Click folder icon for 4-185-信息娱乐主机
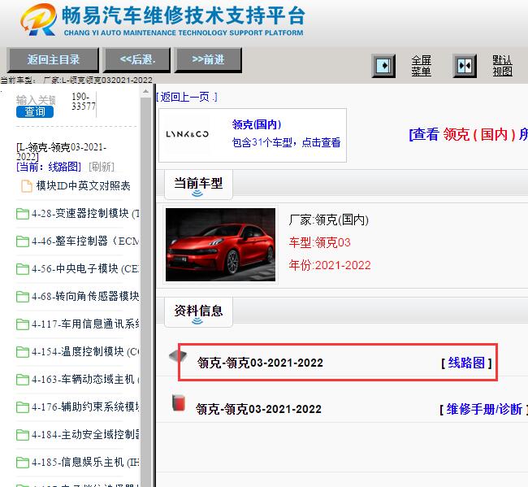The image size is (528, 487). (x=23, y=463)
